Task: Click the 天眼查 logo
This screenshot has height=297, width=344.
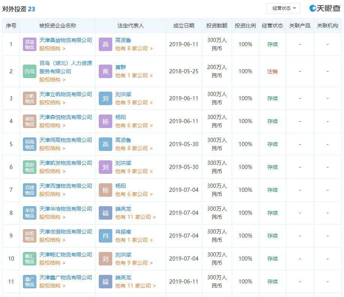Action: [x=325, y=8]
